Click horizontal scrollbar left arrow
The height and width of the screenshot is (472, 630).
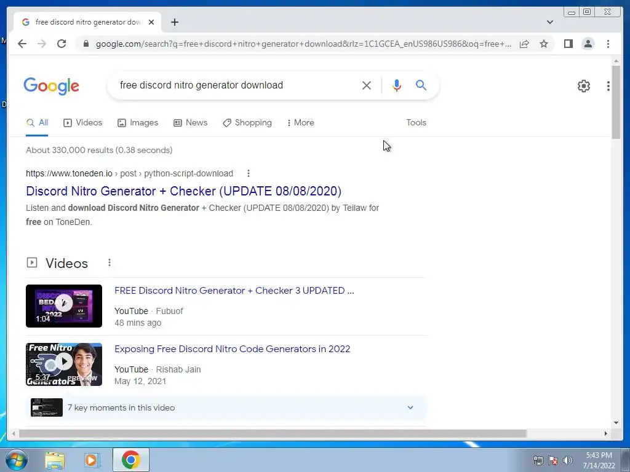point(14,433)
